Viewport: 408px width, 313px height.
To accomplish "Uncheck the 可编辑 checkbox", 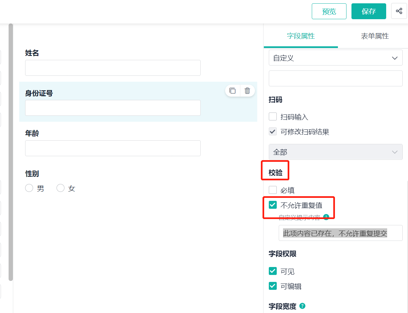I will coord(273,286).
